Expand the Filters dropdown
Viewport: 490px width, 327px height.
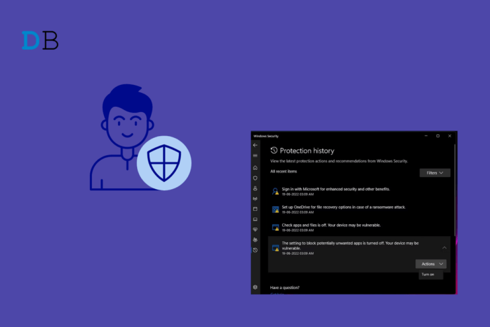(x=435, y=172)
